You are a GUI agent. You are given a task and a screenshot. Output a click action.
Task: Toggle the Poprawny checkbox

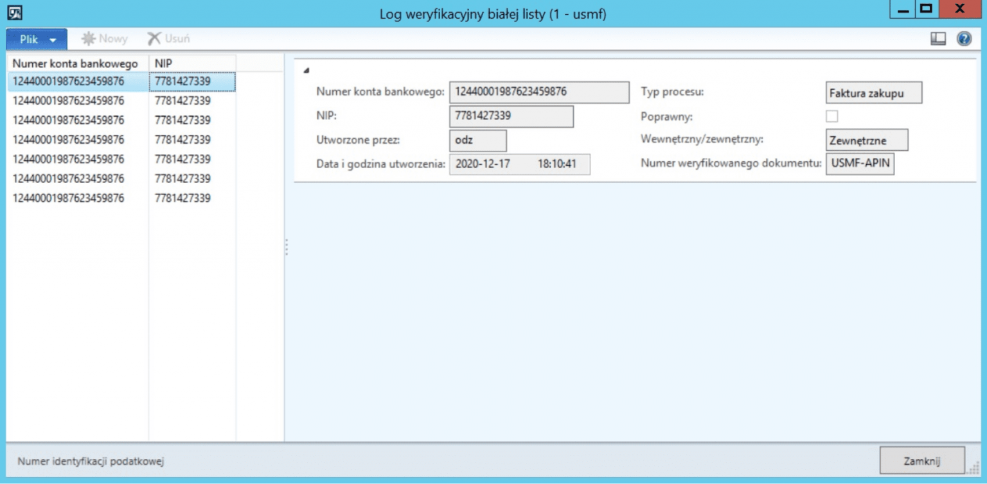click(x=830, y=116)
